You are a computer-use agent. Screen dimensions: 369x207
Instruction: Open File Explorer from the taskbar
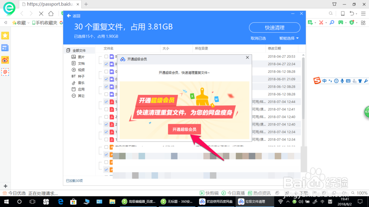[112, 201]
